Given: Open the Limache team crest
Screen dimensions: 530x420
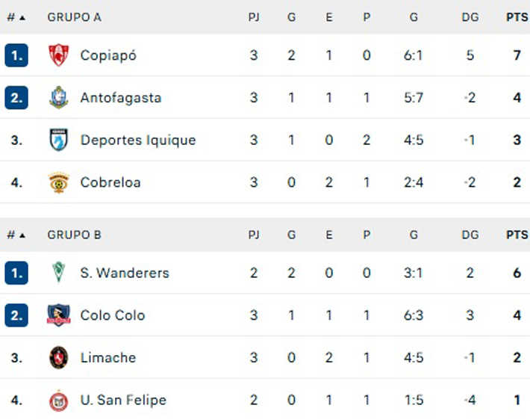Looking at the screenshot, I should click(x=59, y=357).
